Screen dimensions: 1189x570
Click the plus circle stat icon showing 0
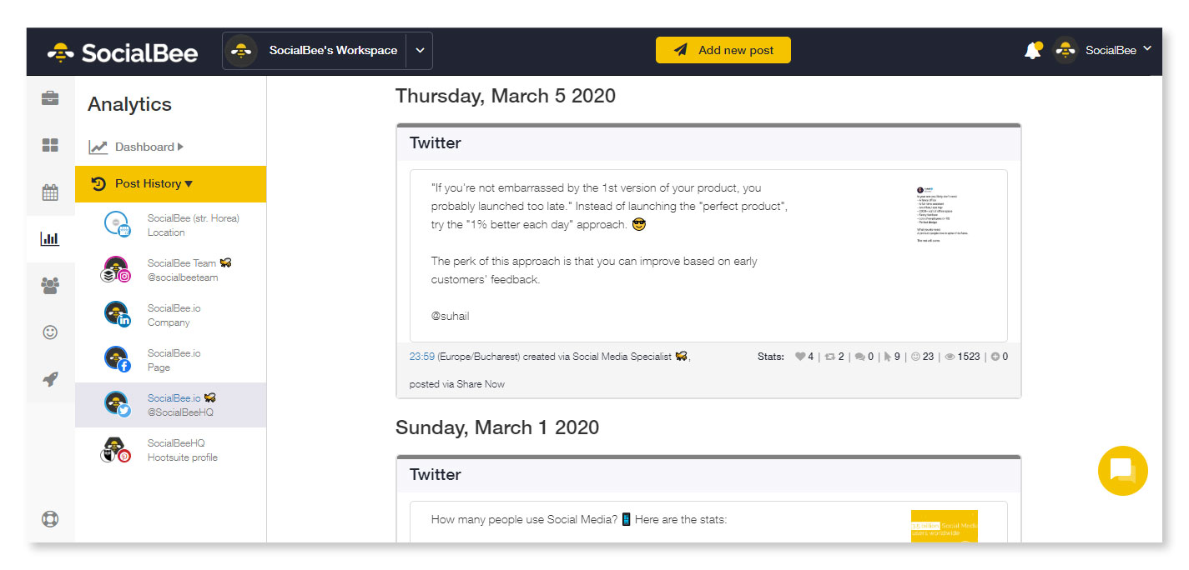[995, 357]
